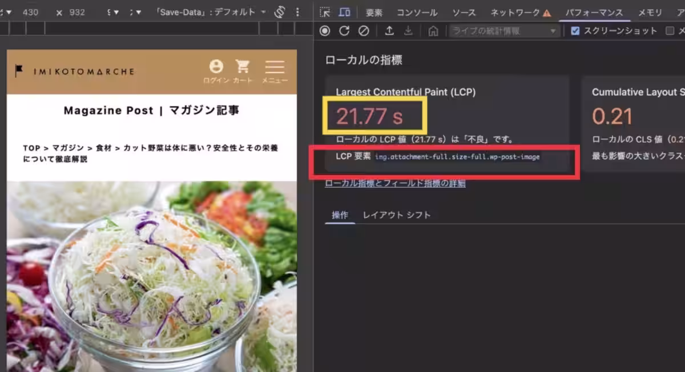Open the Save-Data デフォルト dropdown
Image resolution: width=685 pixels, height=372 pixels.
pos(211,12)
